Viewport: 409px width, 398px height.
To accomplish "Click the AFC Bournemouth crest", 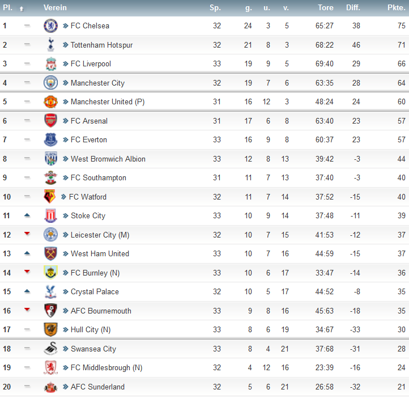I will point(50,311).
